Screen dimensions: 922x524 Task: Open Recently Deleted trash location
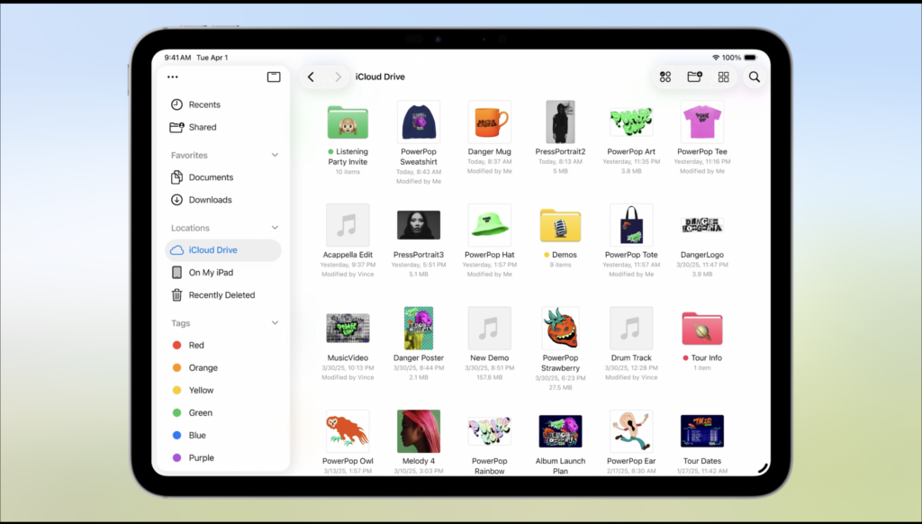(x=221, y=295)
